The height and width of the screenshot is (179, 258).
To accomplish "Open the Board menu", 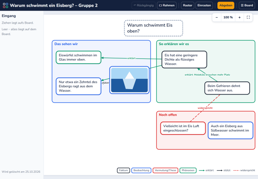I will 247,6.
